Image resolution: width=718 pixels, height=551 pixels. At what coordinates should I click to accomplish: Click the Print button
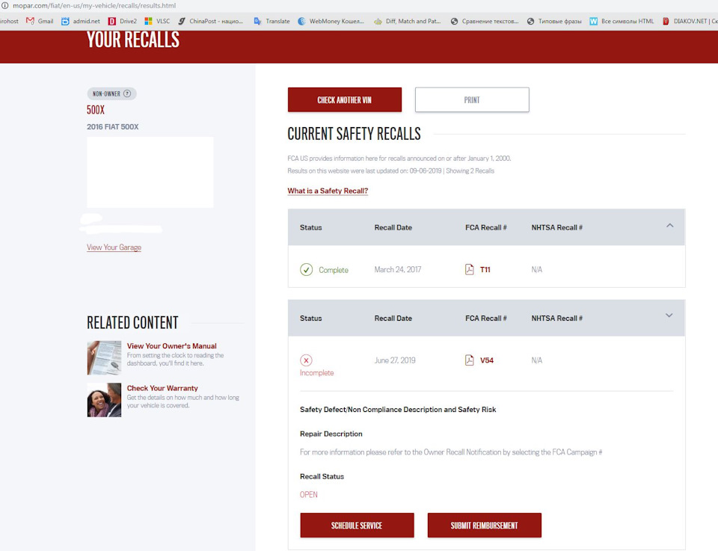click(x=472, y=99)
